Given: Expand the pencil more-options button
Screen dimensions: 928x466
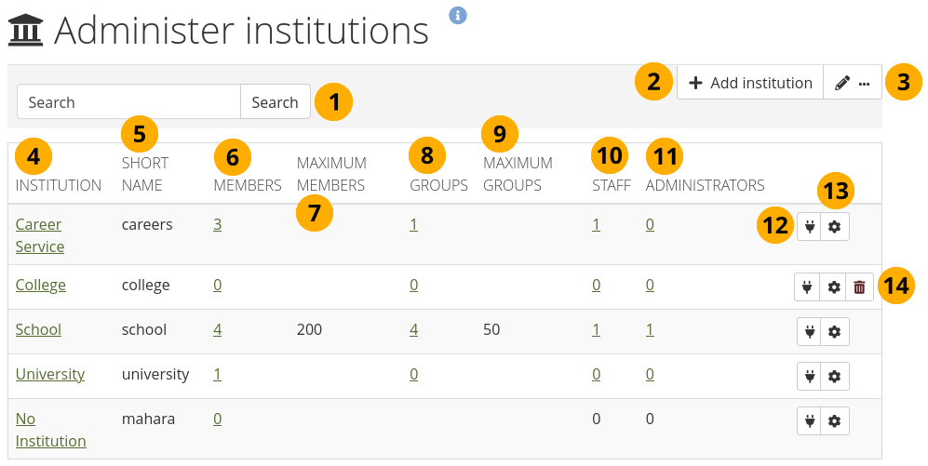Looking at the screenshot, I should coord(853,83).
